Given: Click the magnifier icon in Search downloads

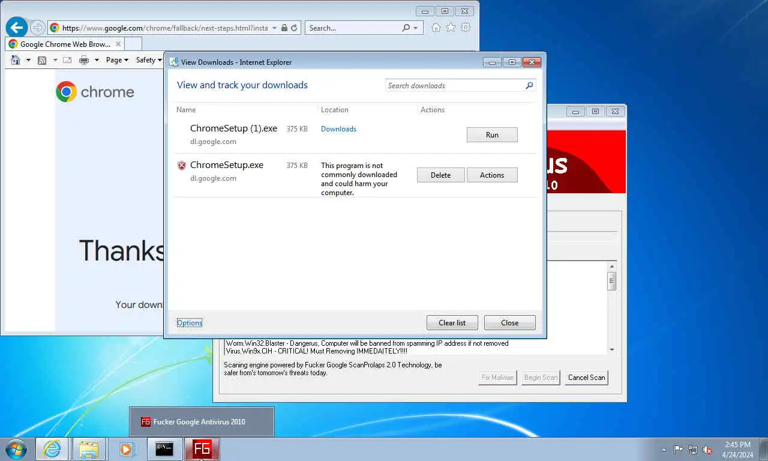Looking at the screenshot, I should pyautogui.click(x=529, y=86).
